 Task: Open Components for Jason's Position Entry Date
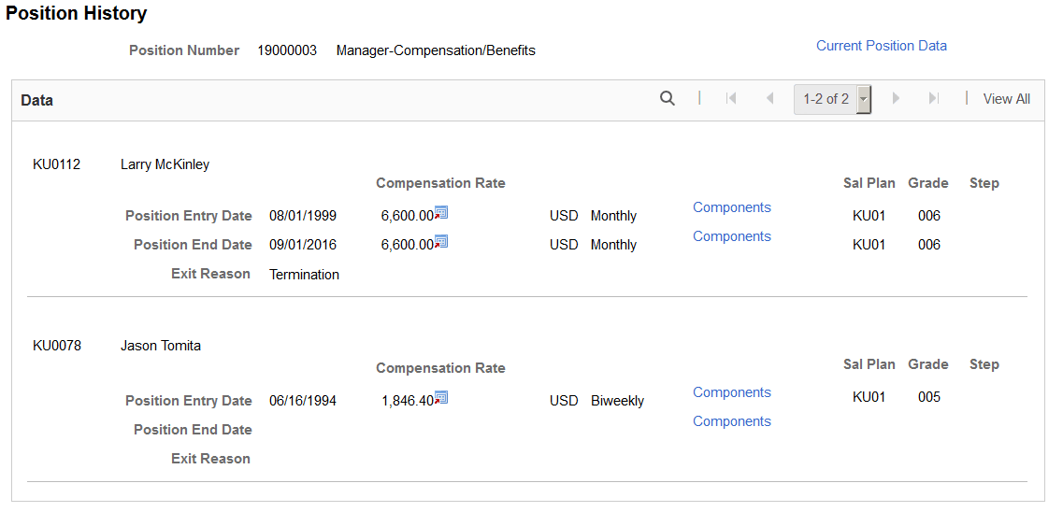[x=731, y=392]
